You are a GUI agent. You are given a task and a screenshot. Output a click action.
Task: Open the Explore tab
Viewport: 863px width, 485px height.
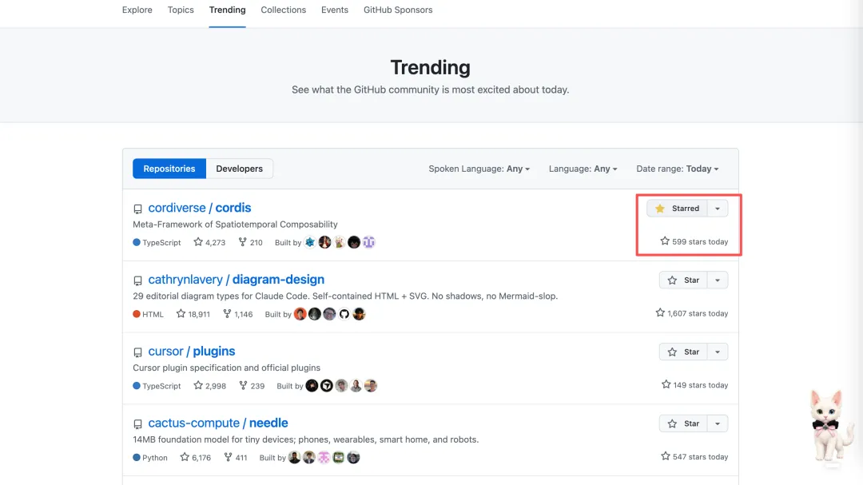click(x=137, y=10)
